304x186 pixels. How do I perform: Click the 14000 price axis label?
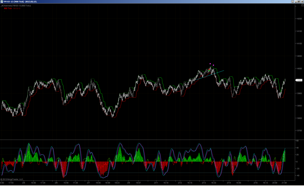coord(299,68)
